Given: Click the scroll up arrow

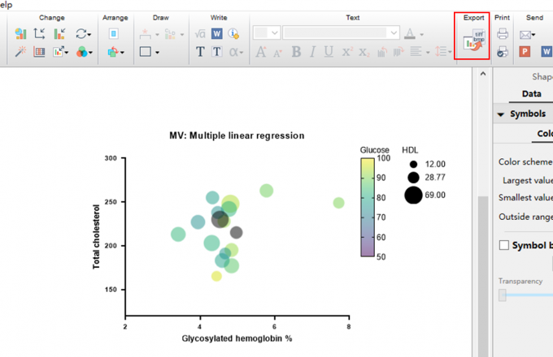Looking at the screenshot, I should [483, 74].
